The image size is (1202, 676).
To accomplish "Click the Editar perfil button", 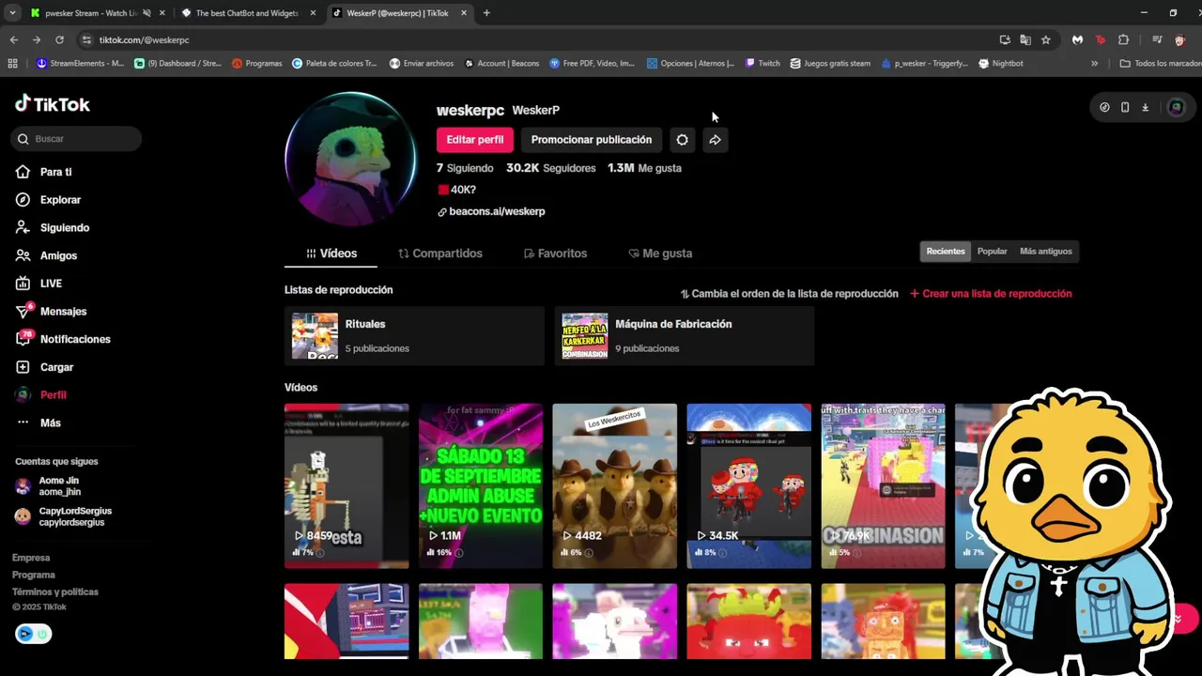I will click(x=474, y=140).
